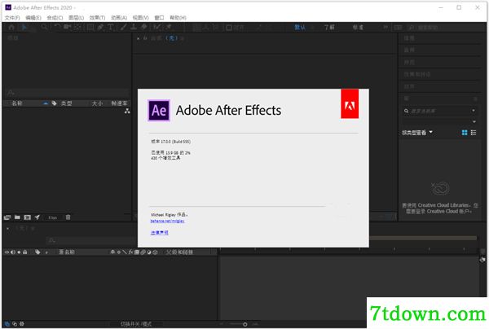
Task: Switch Libraries panel to grid view
Action: (x=465, y=133)
